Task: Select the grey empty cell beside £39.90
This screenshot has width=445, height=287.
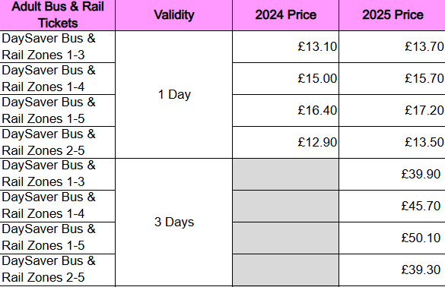Action: click(285, 174)
